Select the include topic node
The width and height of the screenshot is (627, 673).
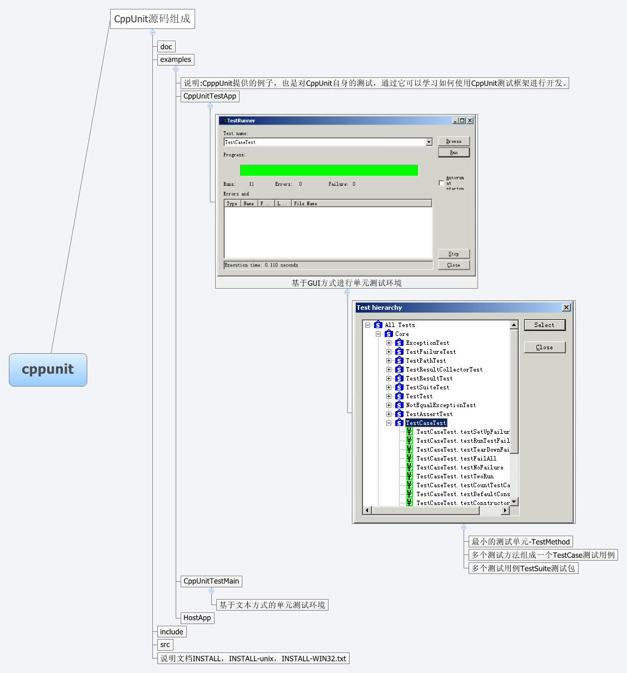pyautogui.click(x=172, y=632)
